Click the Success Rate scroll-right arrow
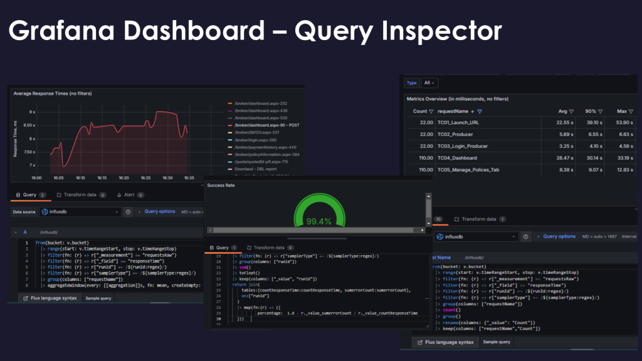 coord(423,230)
